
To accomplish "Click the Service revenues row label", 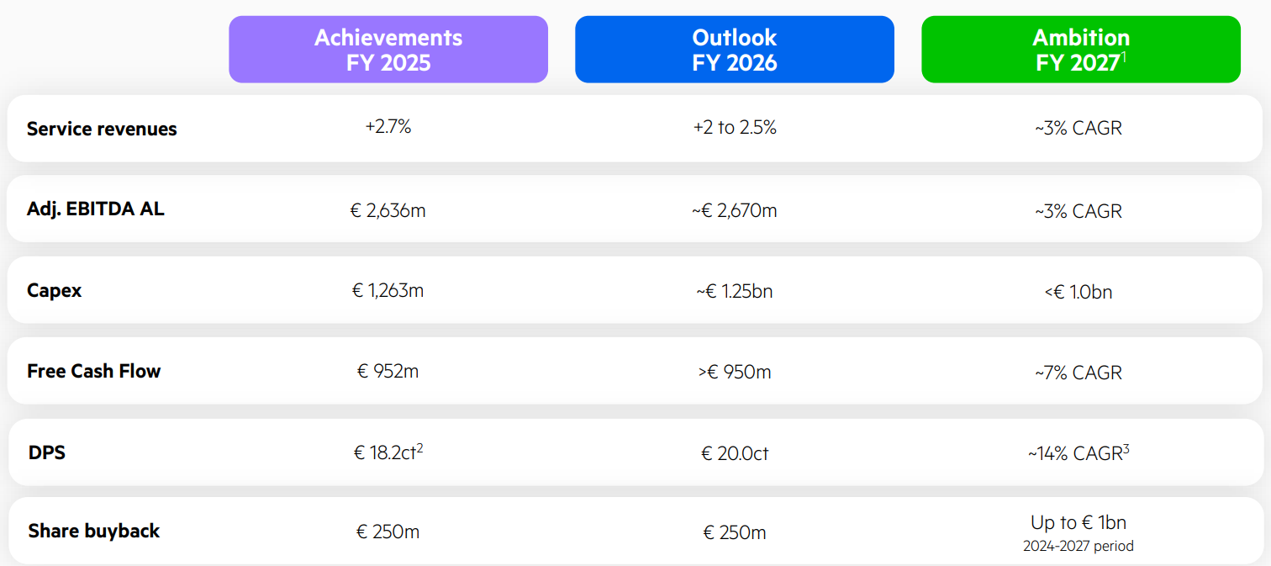I will coord(102,129).
